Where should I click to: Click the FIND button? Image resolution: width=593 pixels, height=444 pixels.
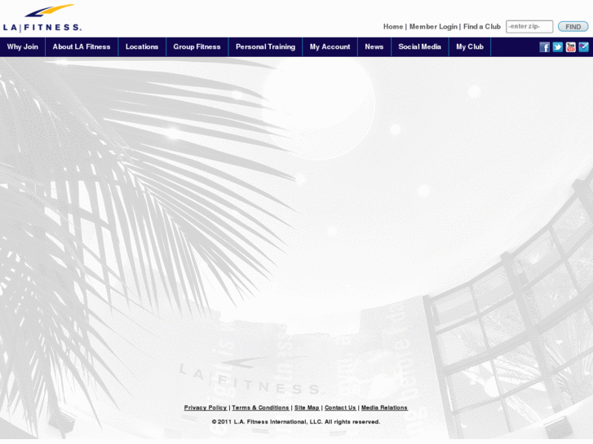click(573, 27)
